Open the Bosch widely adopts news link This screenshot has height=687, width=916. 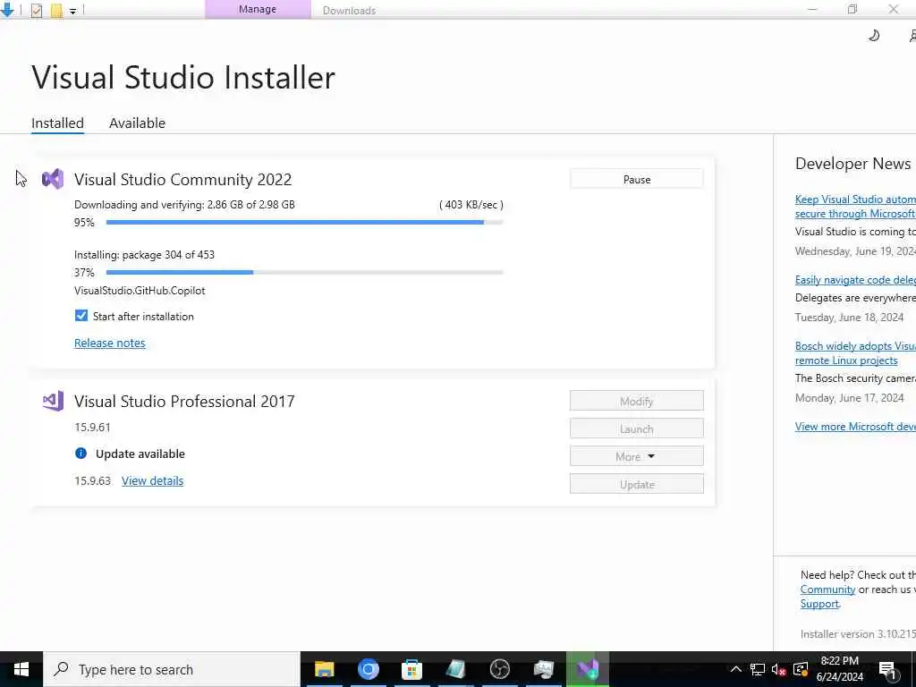click(855, 352)
